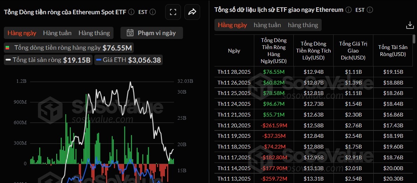The image size is (417, 183).
Task: Click the Tổng Giá Trị Giao Dịch header
Action: click(x=353, y=51)
